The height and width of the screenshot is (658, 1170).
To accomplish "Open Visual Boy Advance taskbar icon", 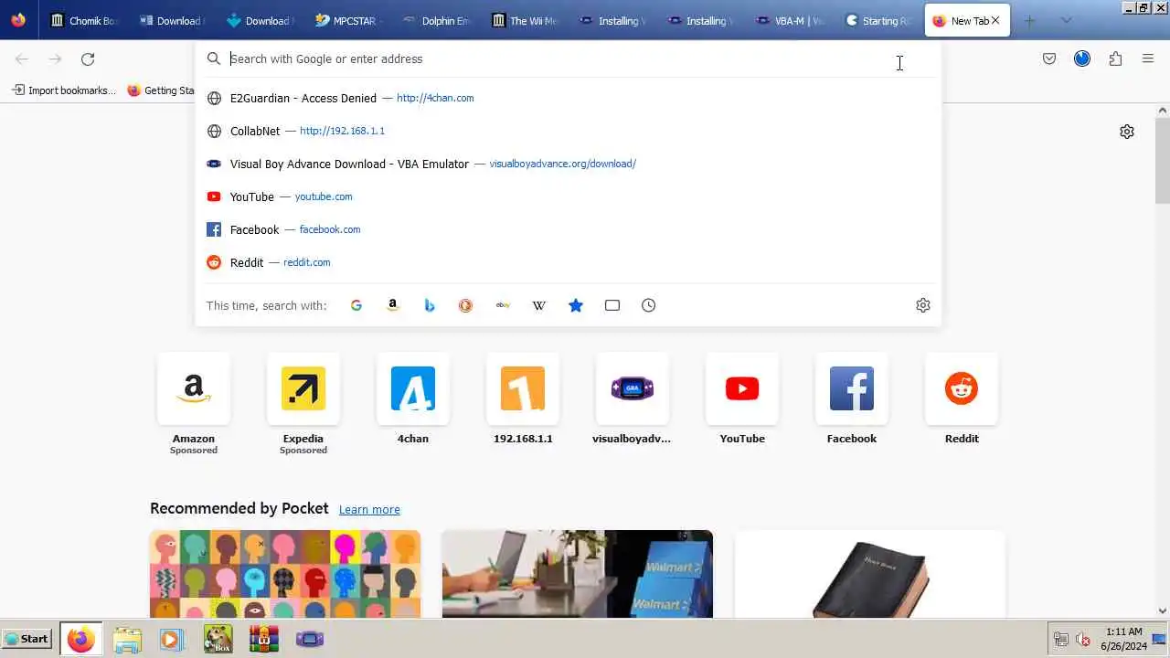I will coord(310,639).
